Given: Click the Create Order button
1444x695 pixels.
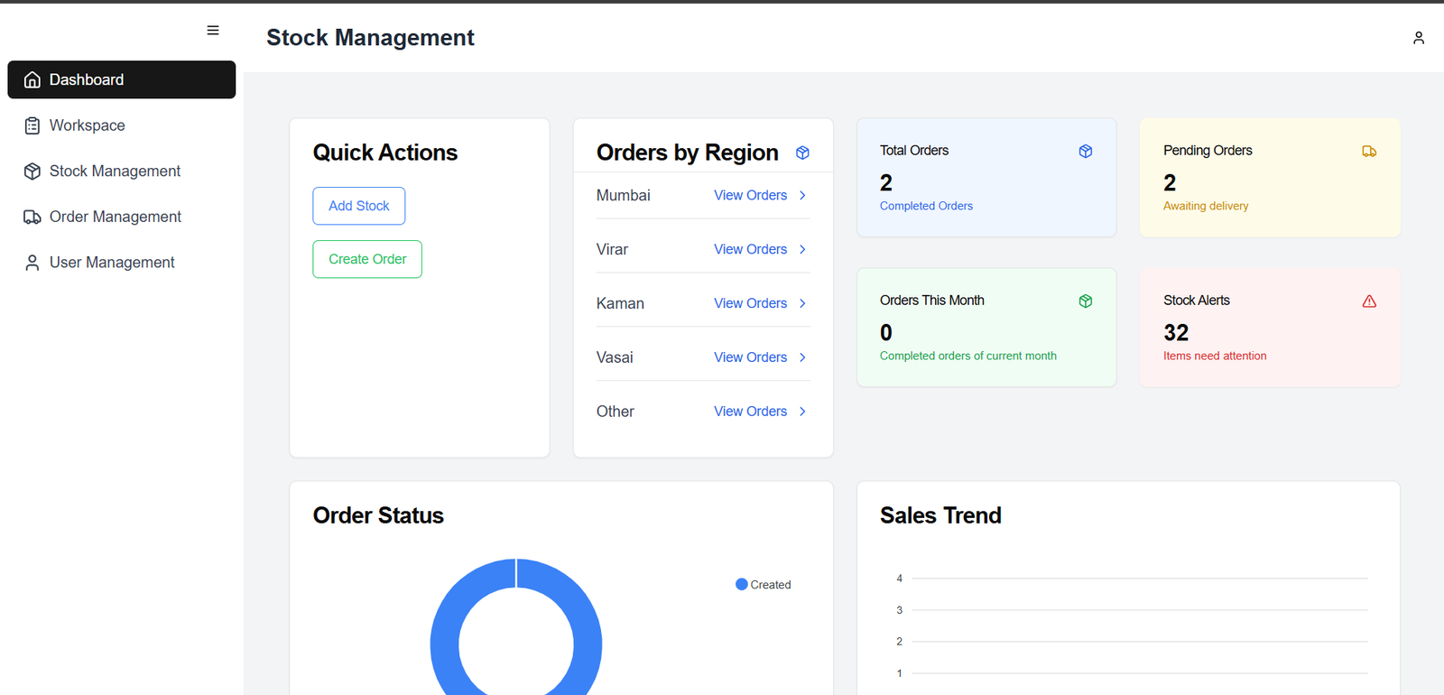Looking at the screenshot, I should click(x=367, y=259).
